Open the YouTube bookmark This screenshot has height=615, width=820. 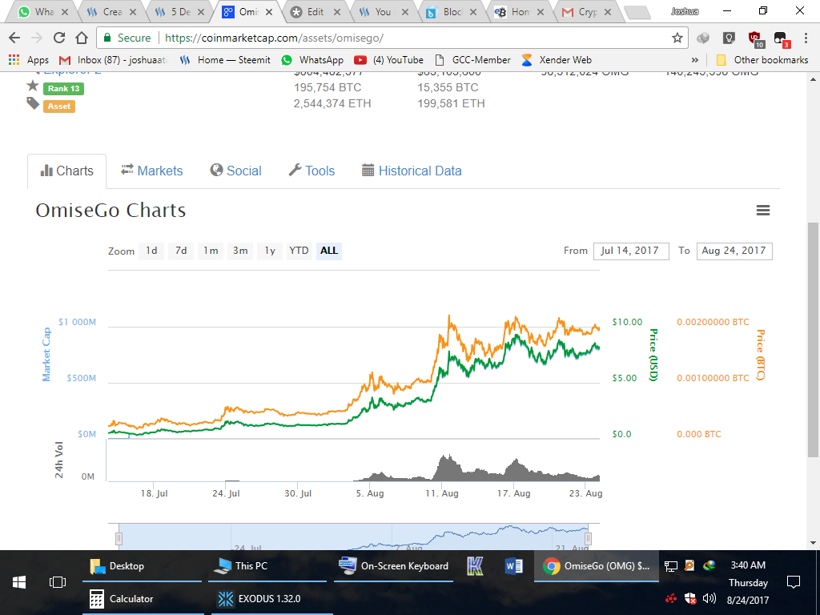coord(388,59)
